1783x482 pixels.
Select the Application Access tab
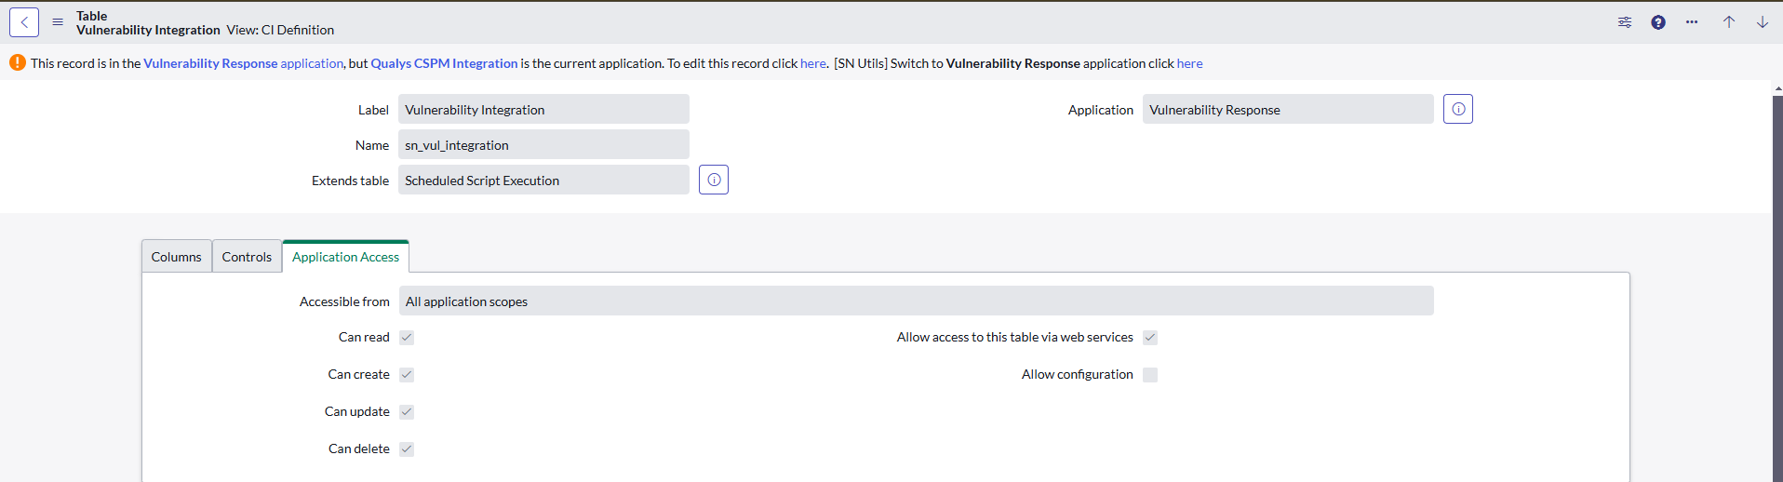345,257
